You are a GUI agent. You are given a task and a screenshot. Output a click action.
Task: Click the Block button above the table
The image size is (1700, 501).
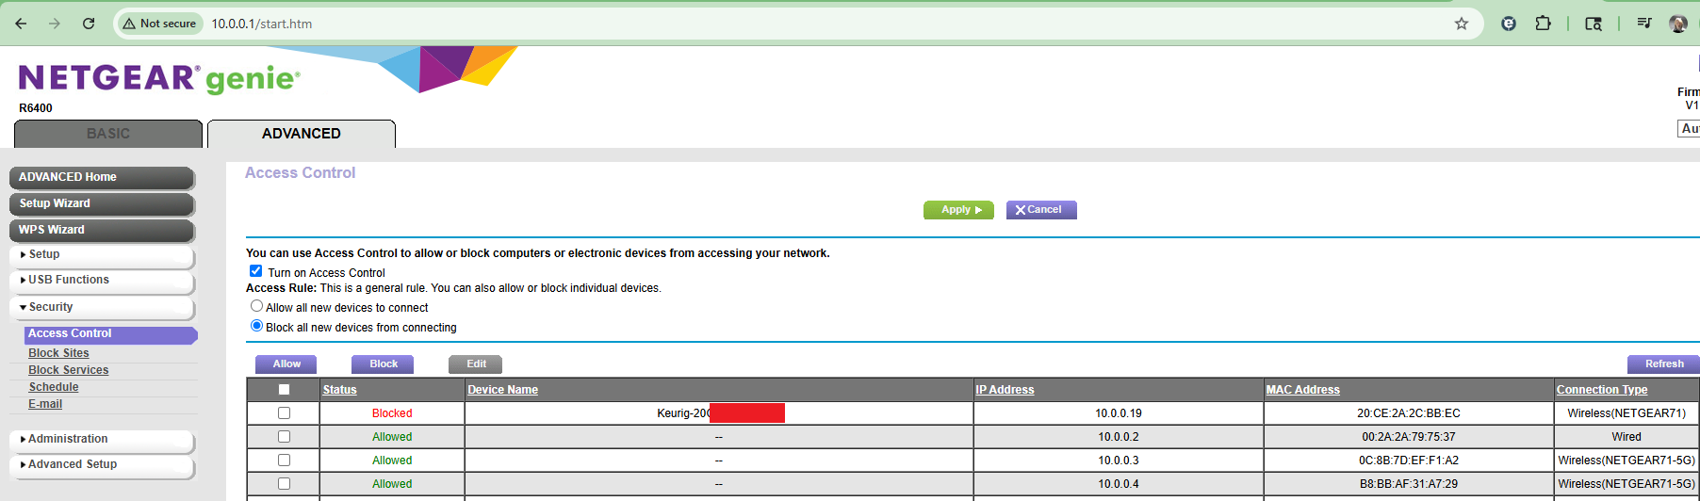tap(384, 364)
